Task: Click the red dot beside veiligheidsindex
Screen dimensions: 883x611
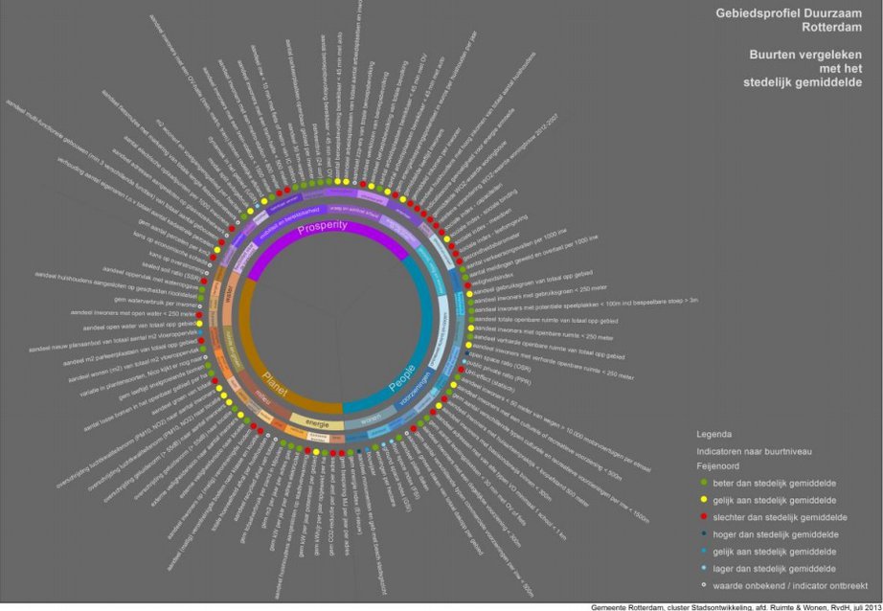Action: click(x=467, y=285)
